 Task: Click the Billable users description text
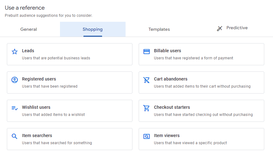[193, 58]
